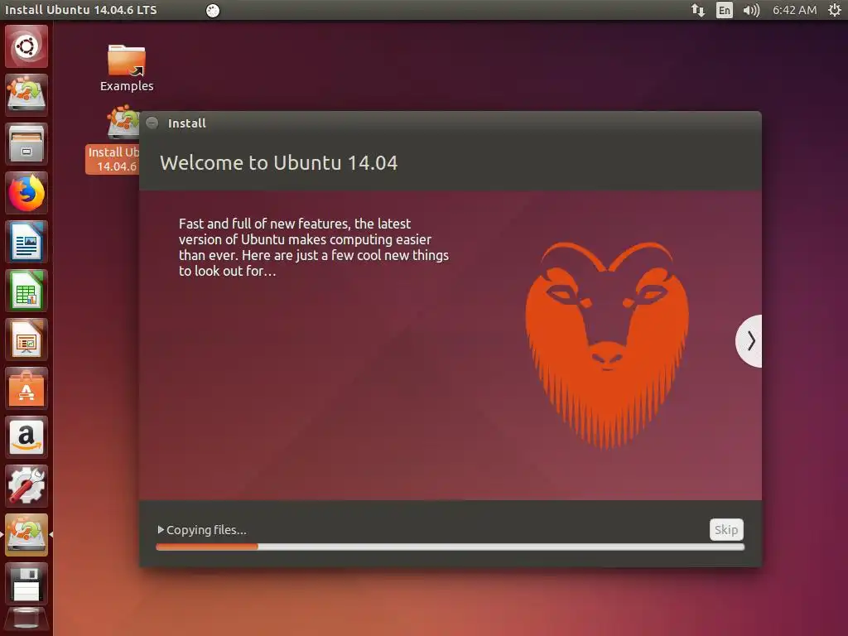Screen dimensions: 848x636
Task: Open System Settings gear and wrench
Action: pos(26,485)
